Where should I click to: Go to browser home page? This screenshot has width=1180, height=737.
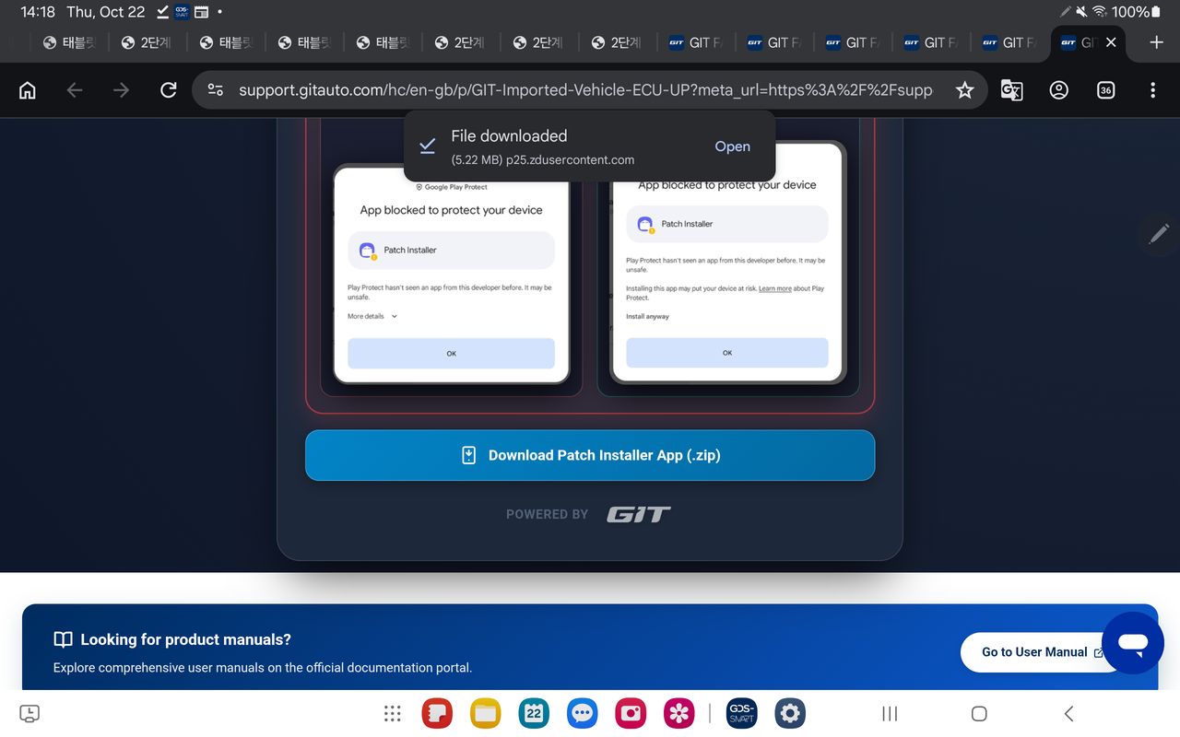28,90
